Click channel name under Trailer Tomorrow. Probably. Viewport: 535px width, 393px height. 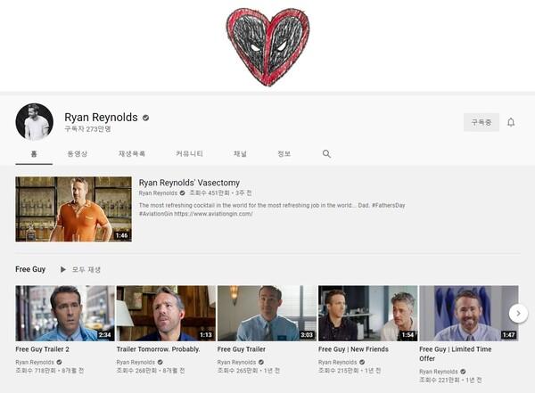[136, 362]
